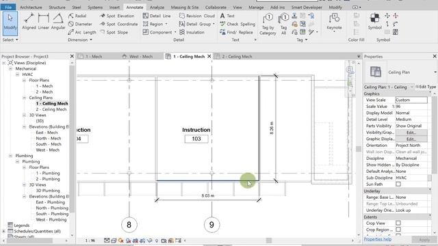Activate the Aligned dimension tool
The image size is (438, 246).
tap(29, 22)
